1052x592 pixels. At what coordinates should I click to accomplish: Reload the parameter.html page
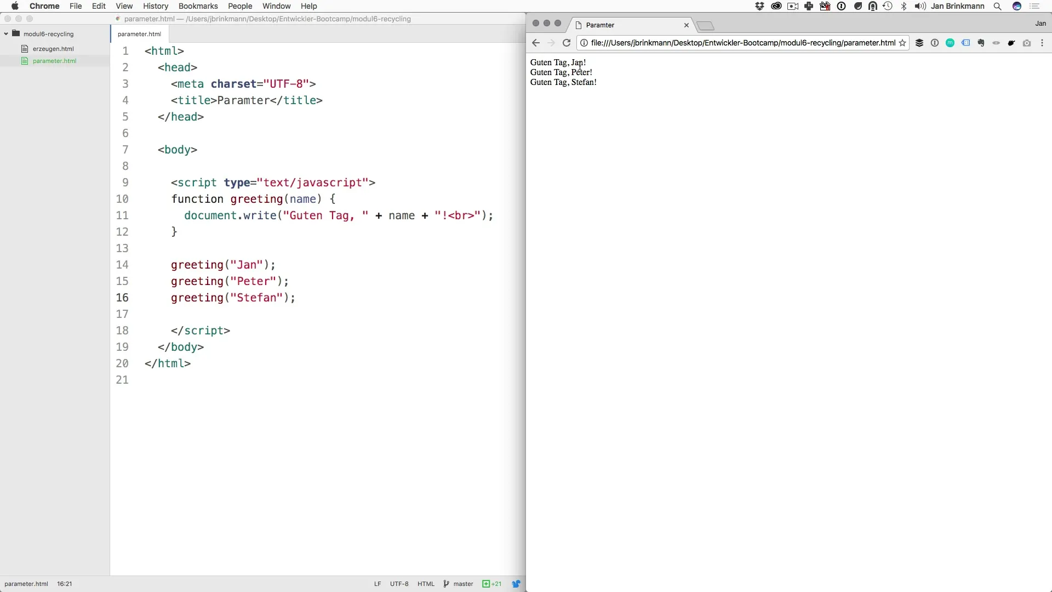click(x=567, y=43)
